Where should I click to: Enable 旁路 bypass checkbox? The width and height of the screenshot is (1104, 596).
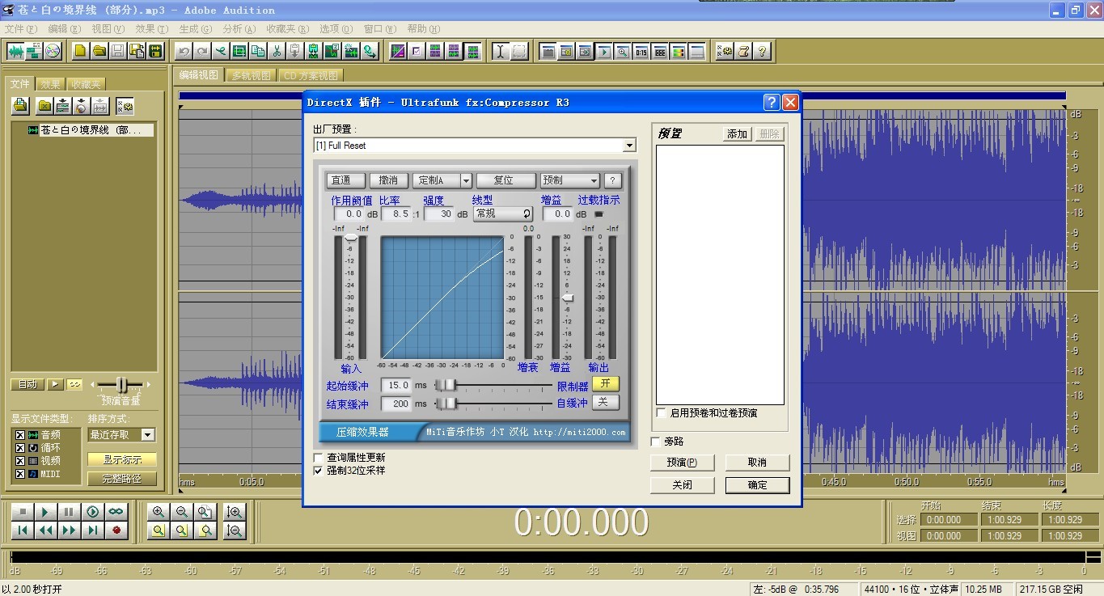(x=656, y=442)
